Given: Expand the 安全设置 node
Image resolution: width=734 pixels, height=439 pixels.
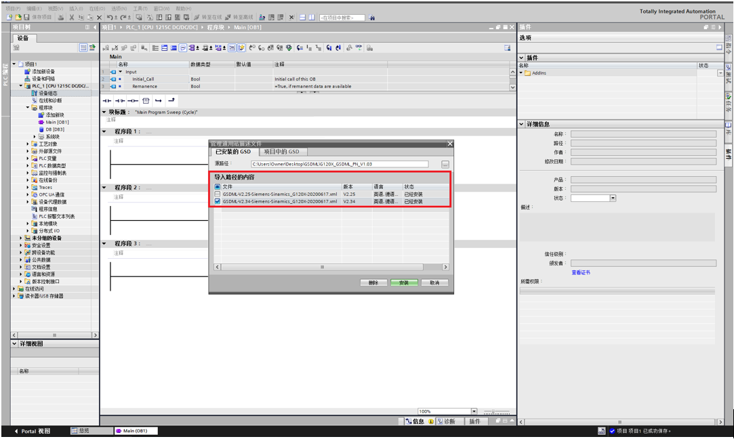Looking at the screenshot, I should 20,245.
